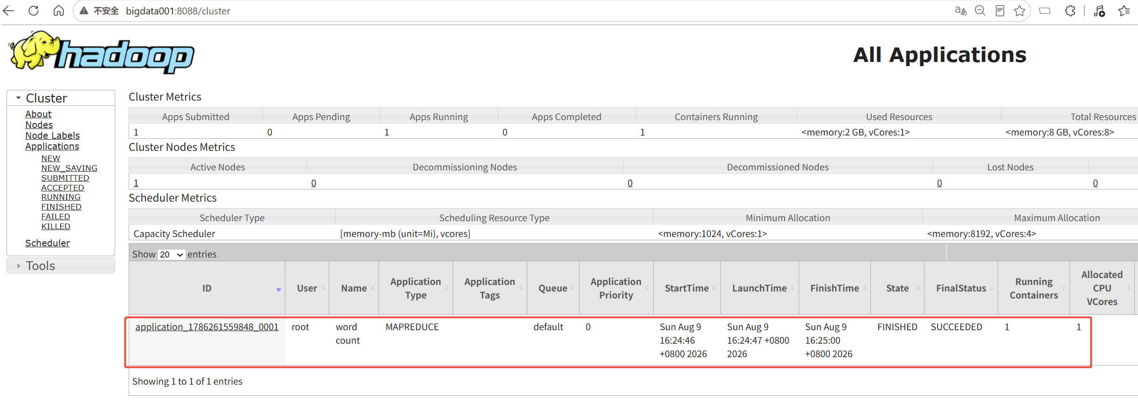This screenshot has height=400, width=1138.
Task: Filter applications by RUNNING state
Action: pos(61,197)
